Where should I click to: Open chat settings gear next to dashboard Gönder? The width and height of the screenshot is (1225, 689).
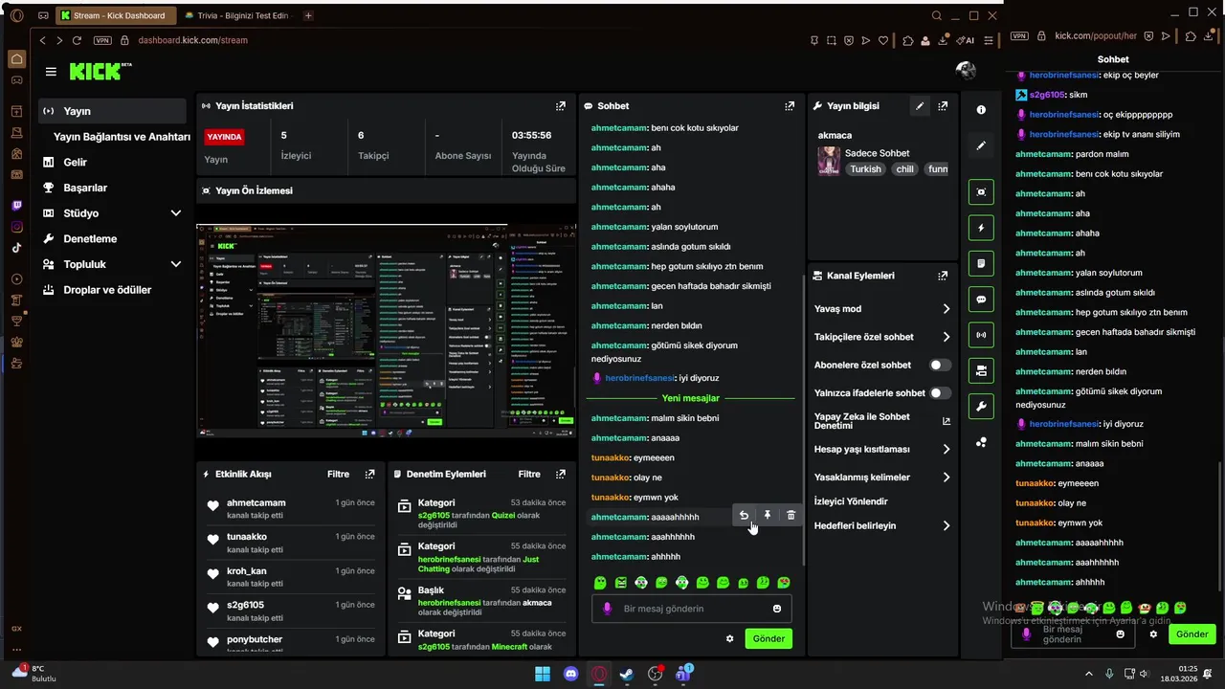[x=729, y=638]
